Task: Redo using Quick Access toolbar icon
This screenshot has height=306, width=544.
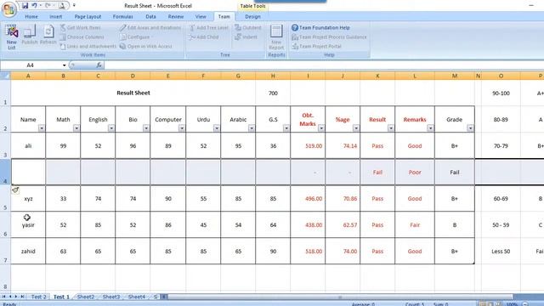Action: pyautogui.click(x=48, y=6)
